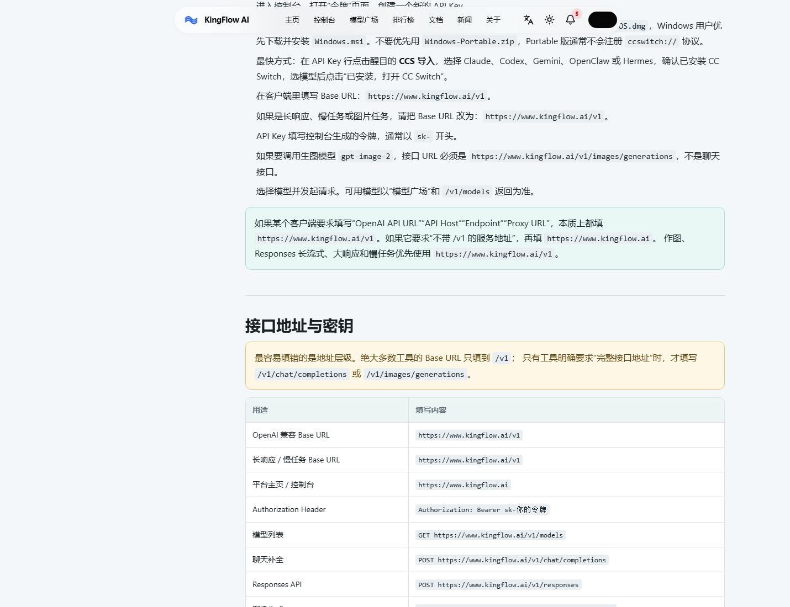Open notifications bell with badge 5
The height and width of the screenshot is (607, 790).
(x=571, y=19)
